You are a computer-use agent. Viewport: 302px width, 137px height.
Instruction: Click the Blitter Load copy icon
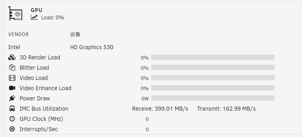(x=12, y=67)
